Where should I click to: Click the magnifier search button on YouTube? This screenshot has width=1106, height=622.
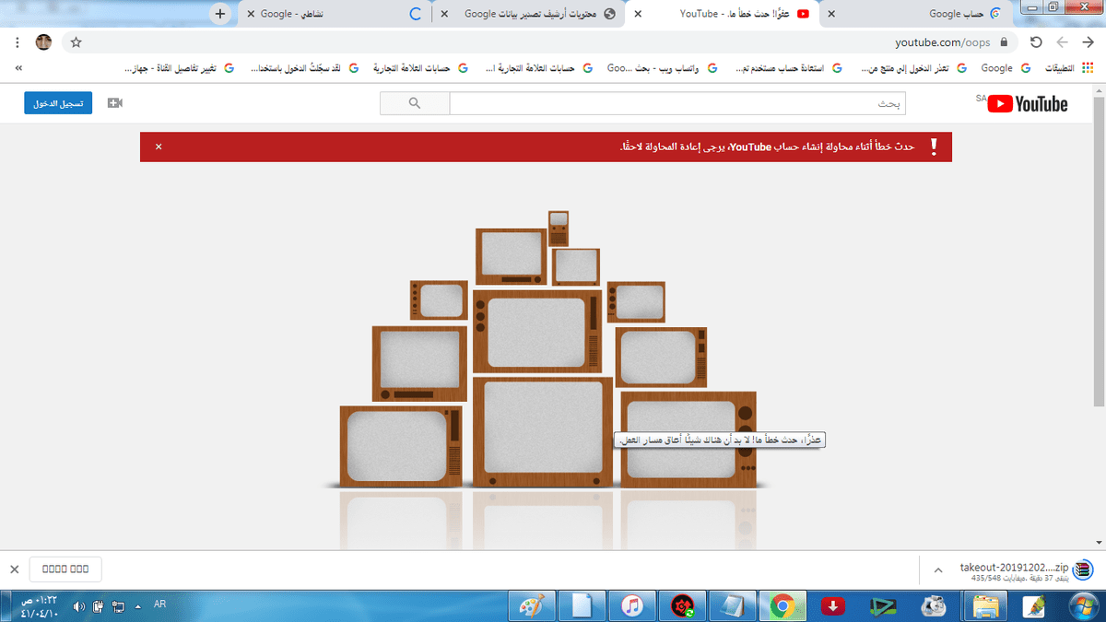coord(415,103)
